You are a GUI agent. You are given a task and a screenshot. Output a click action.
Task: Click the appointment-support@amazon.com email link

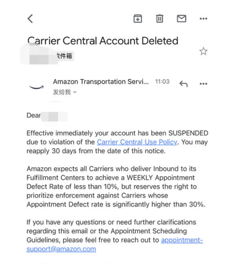pyautogui.click(x=115, y=245)
